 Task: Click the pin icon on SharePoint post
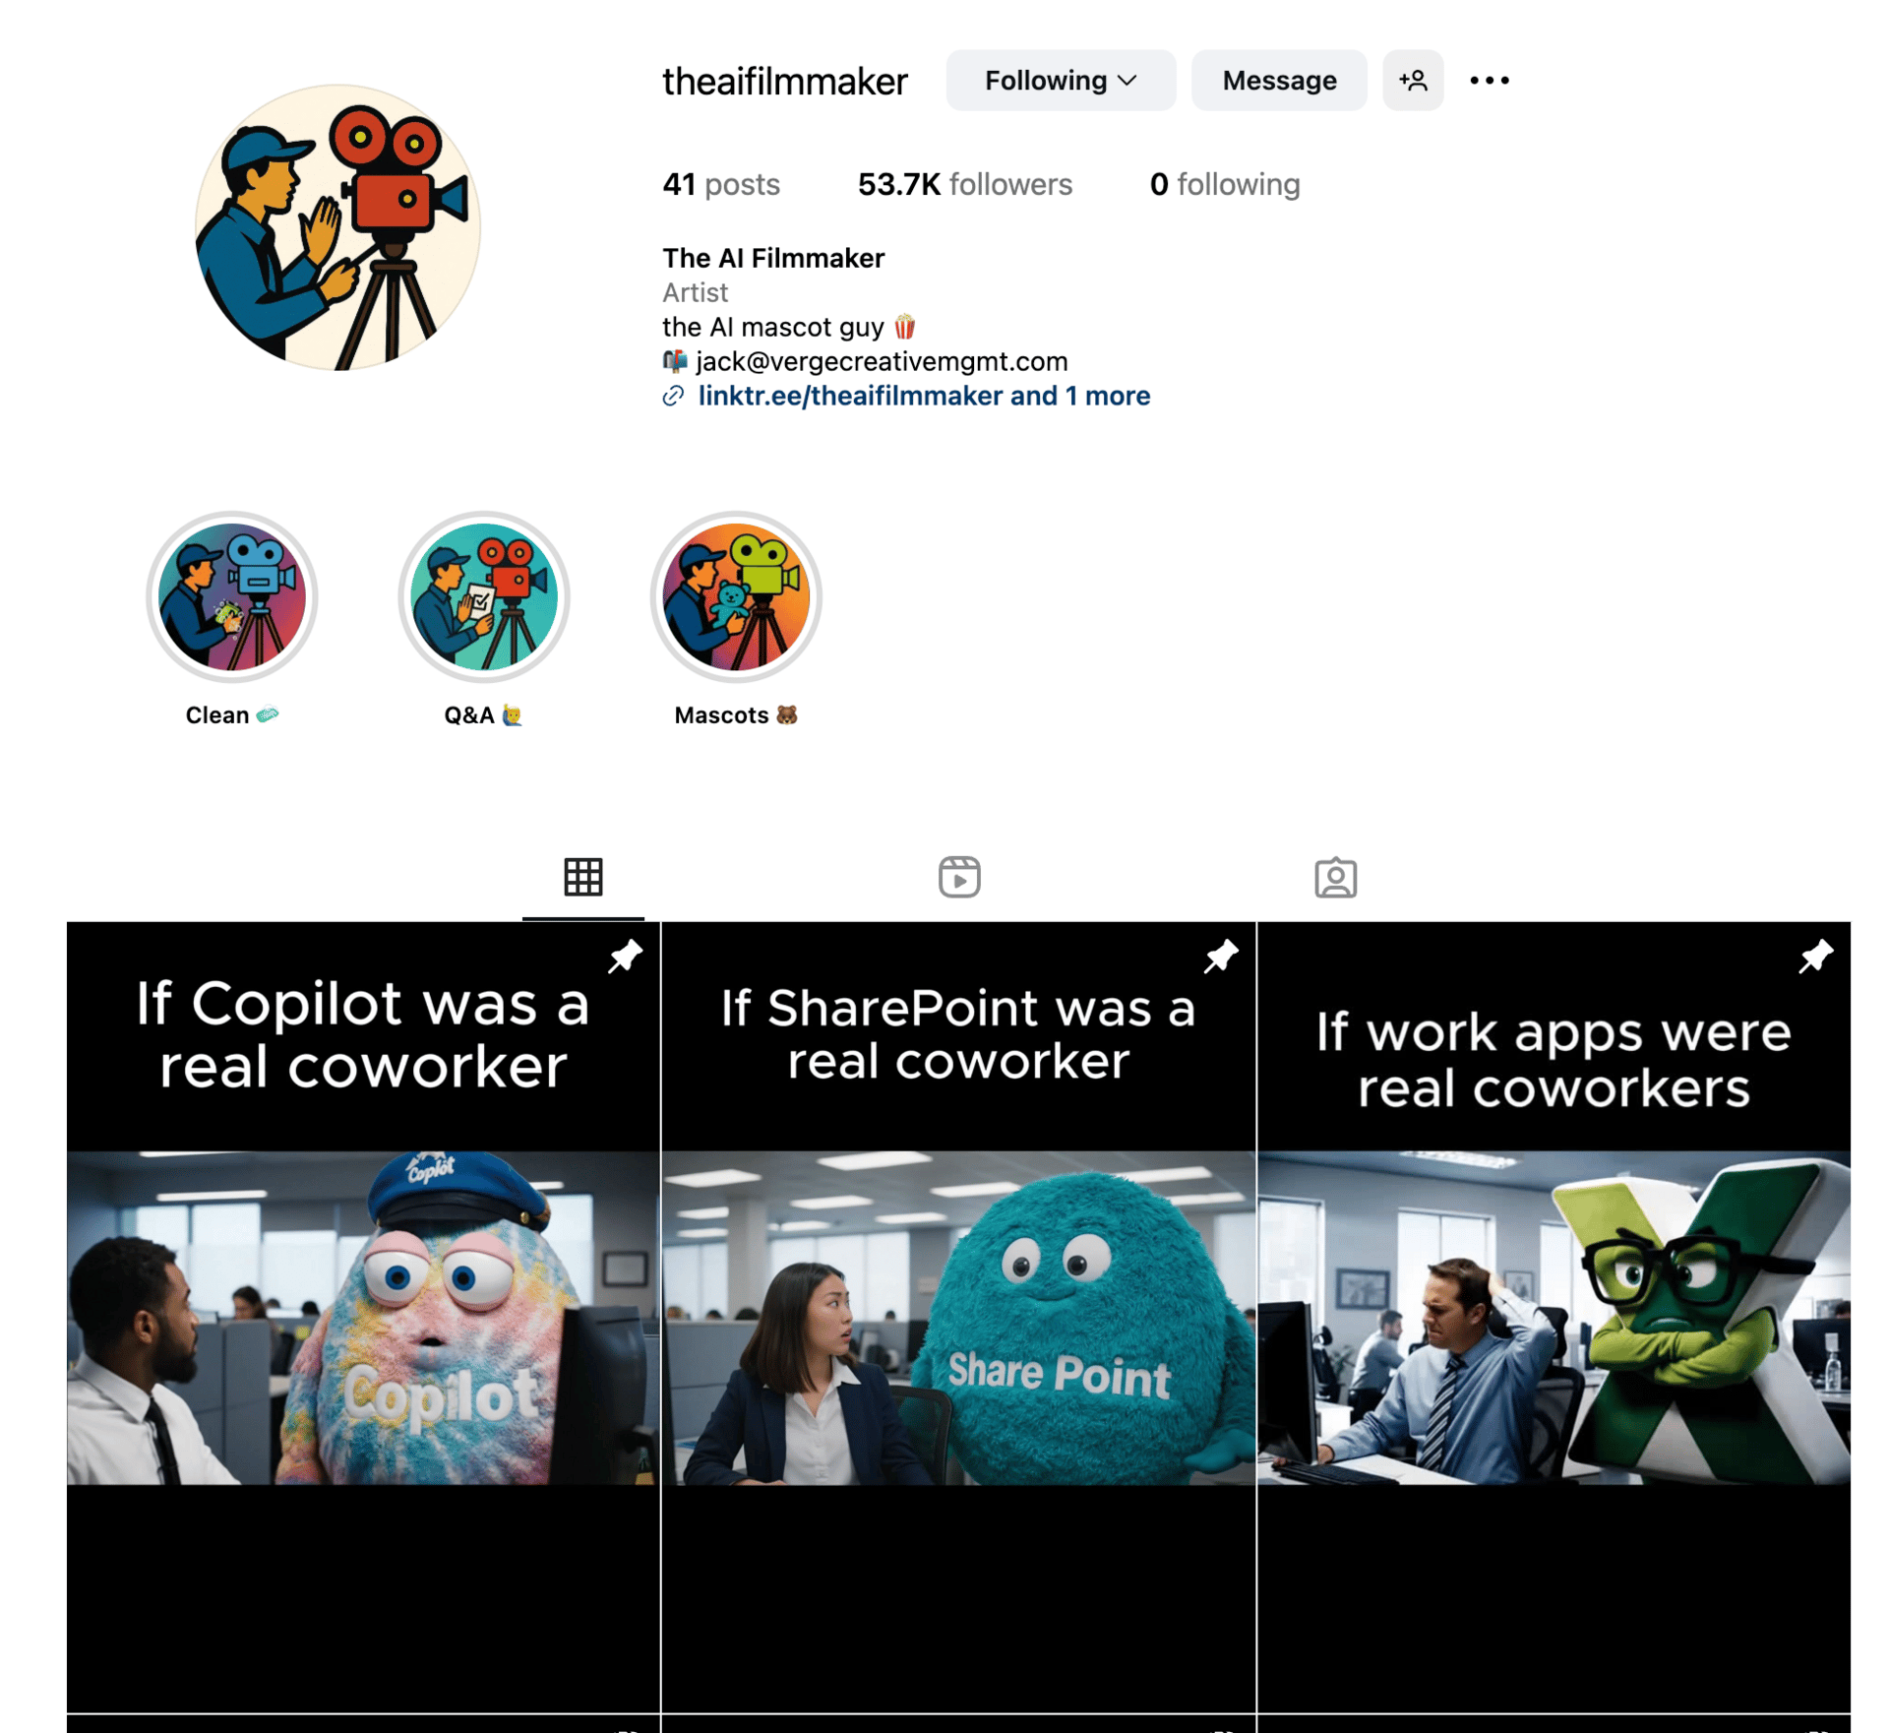[1220, 957]
